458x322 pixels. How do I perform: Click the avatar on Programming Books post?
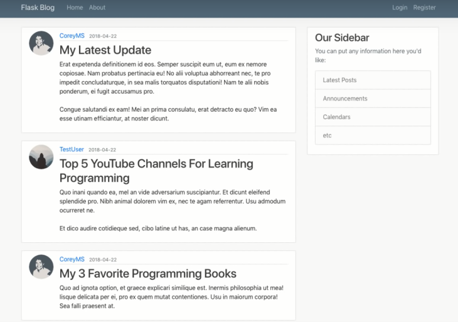[x=41, y=267]
